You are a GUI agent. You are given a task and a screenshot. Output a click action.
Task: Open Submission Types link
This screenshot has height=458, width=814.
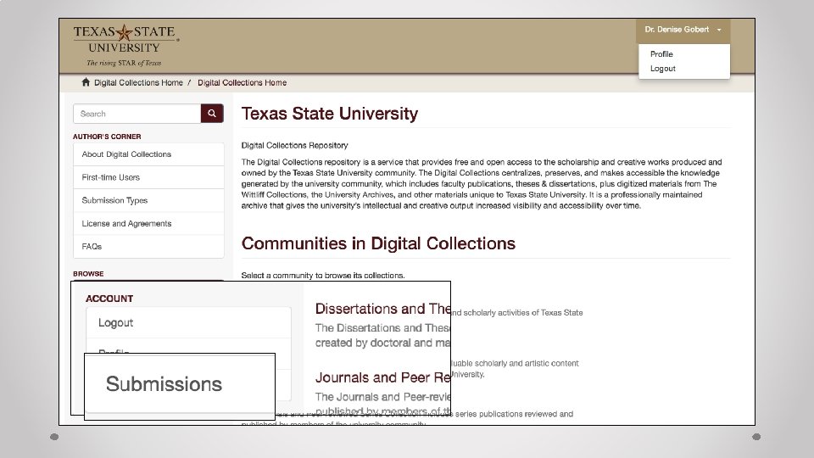pos(148,200)
